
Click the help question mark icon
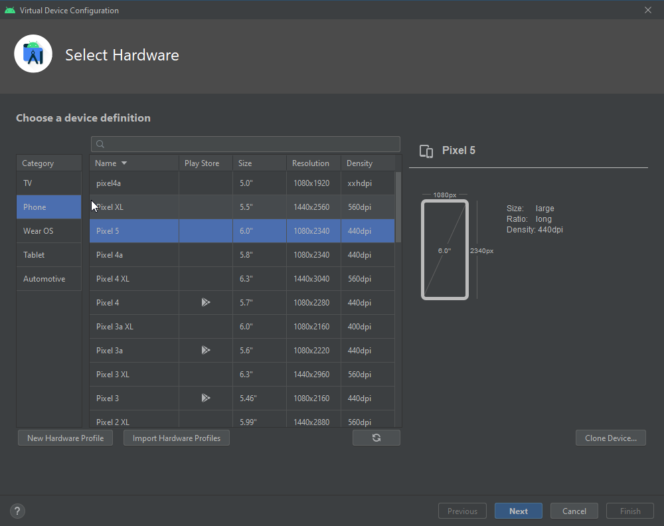pos(18,511)
